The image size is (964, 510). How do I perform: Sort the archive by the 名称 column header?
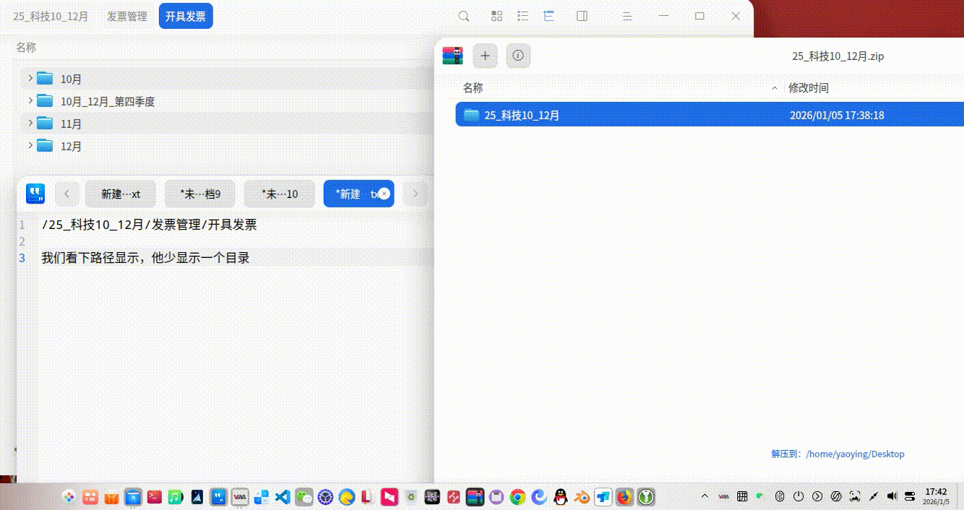[473, 88]
